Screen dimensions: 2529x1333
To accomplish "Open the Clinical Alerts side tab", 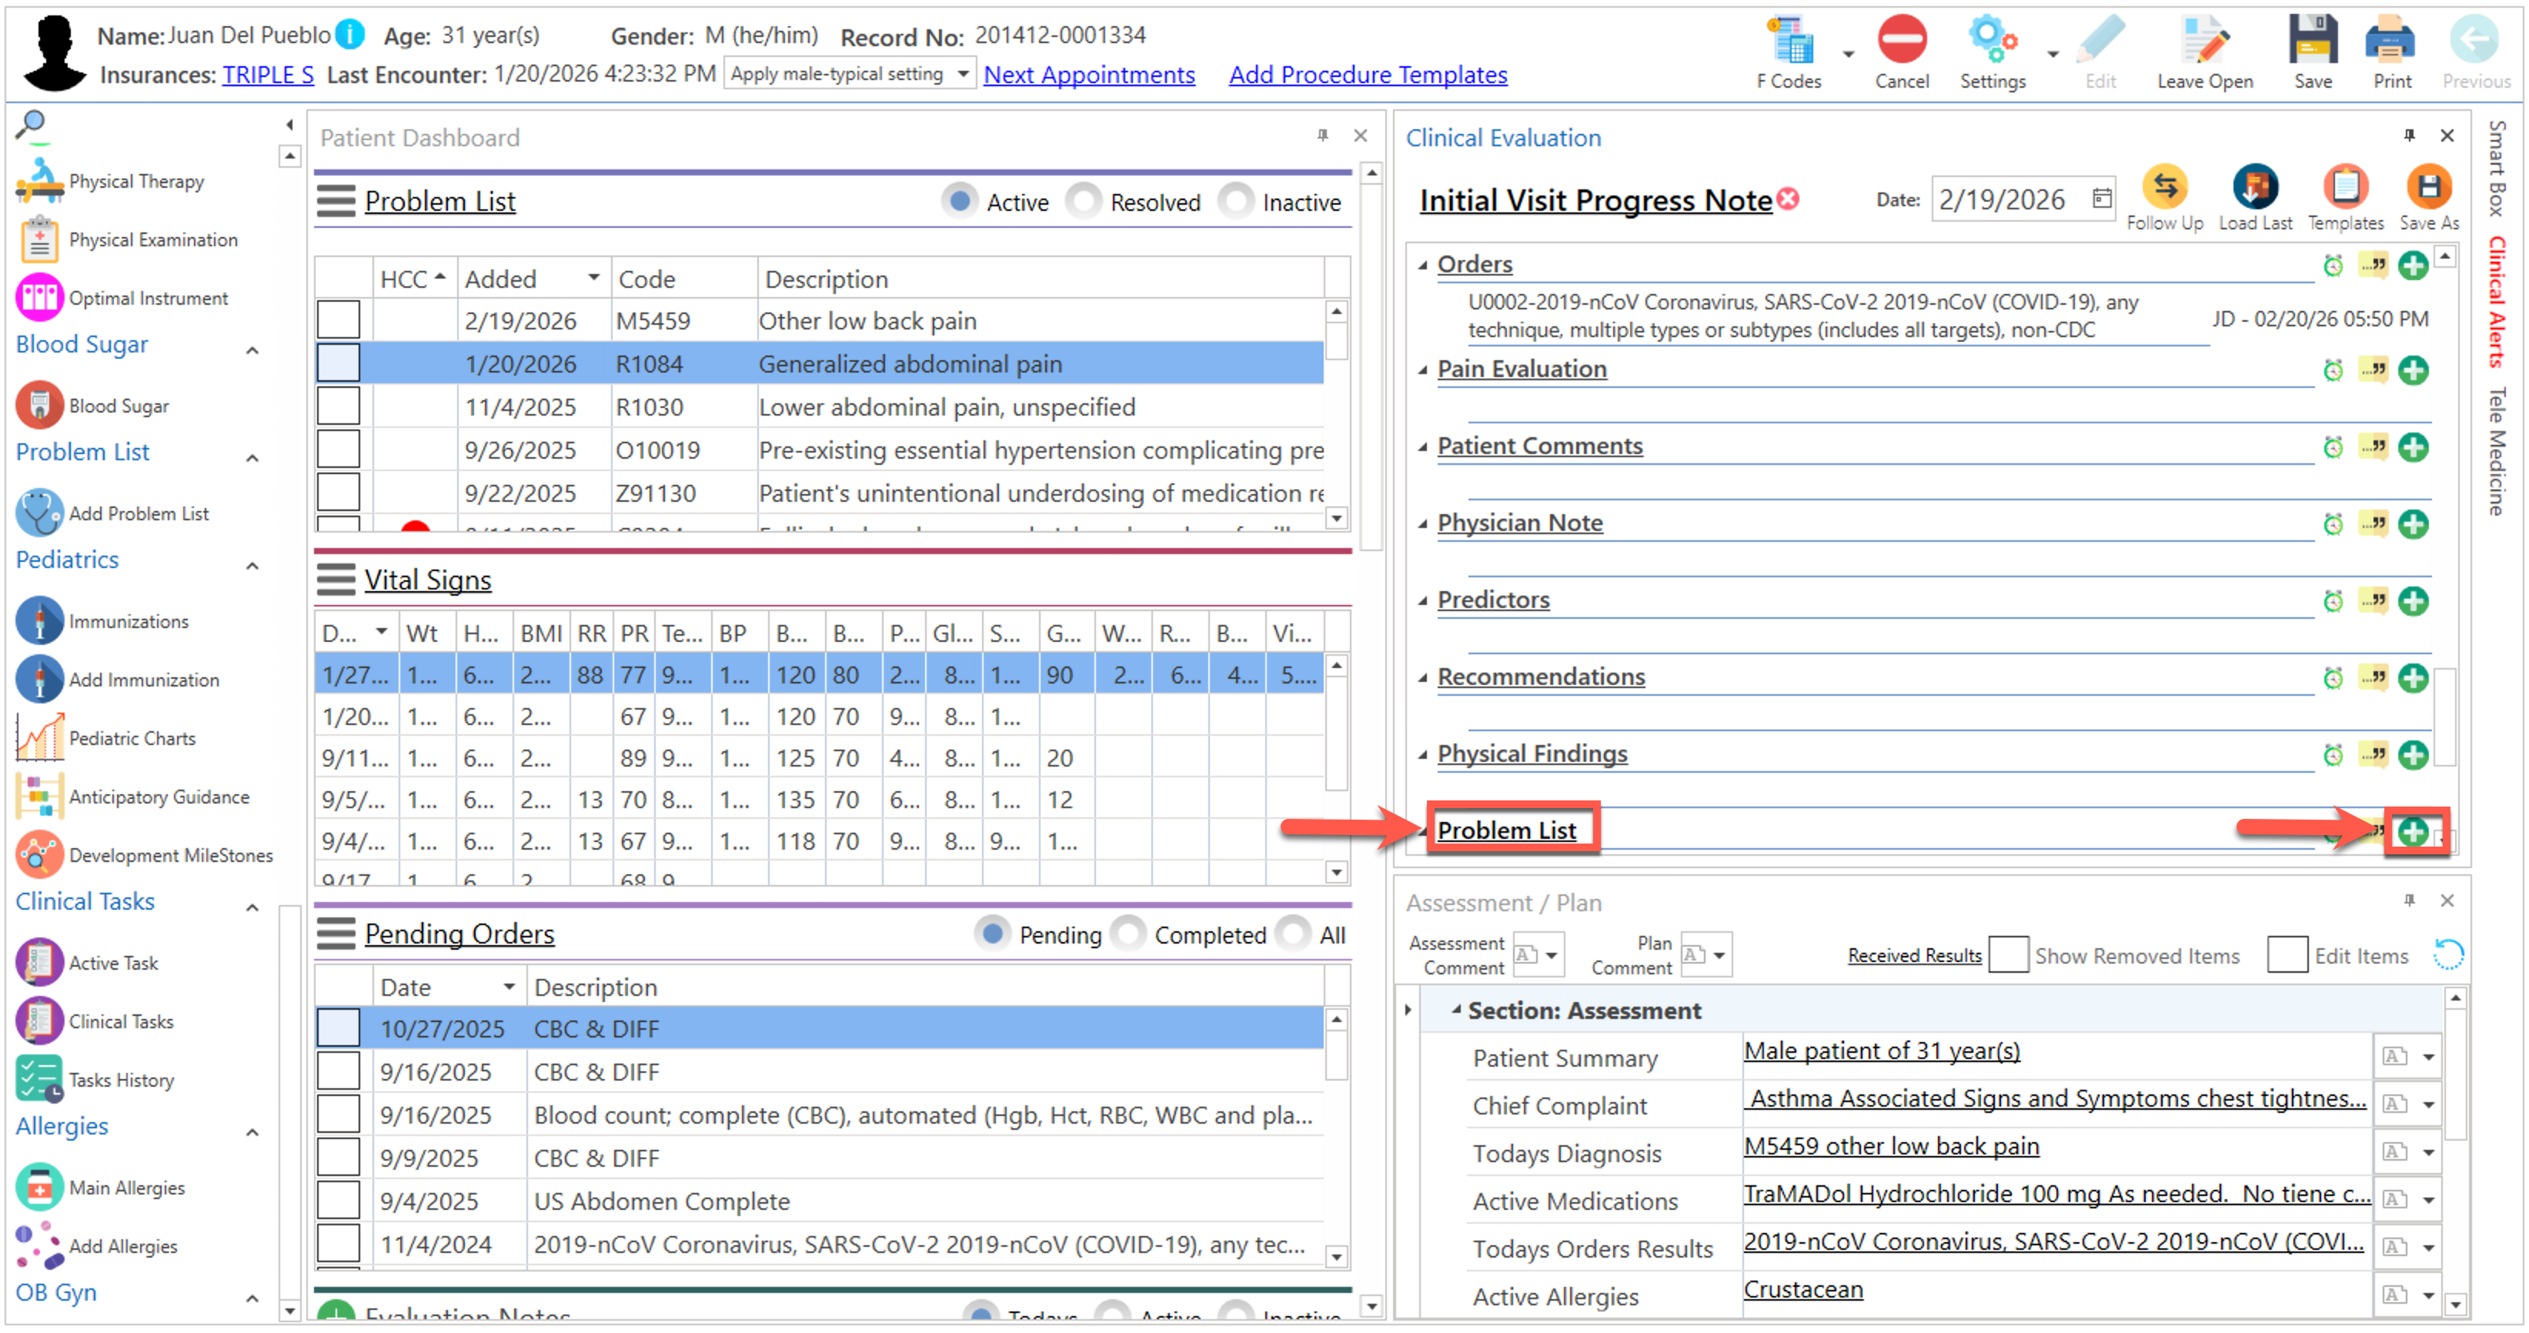I will click(2497, 302).
